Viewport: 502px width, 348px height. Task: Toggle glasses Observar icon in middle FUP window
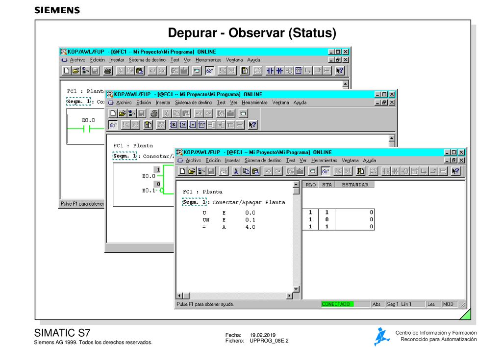point(113,125)
